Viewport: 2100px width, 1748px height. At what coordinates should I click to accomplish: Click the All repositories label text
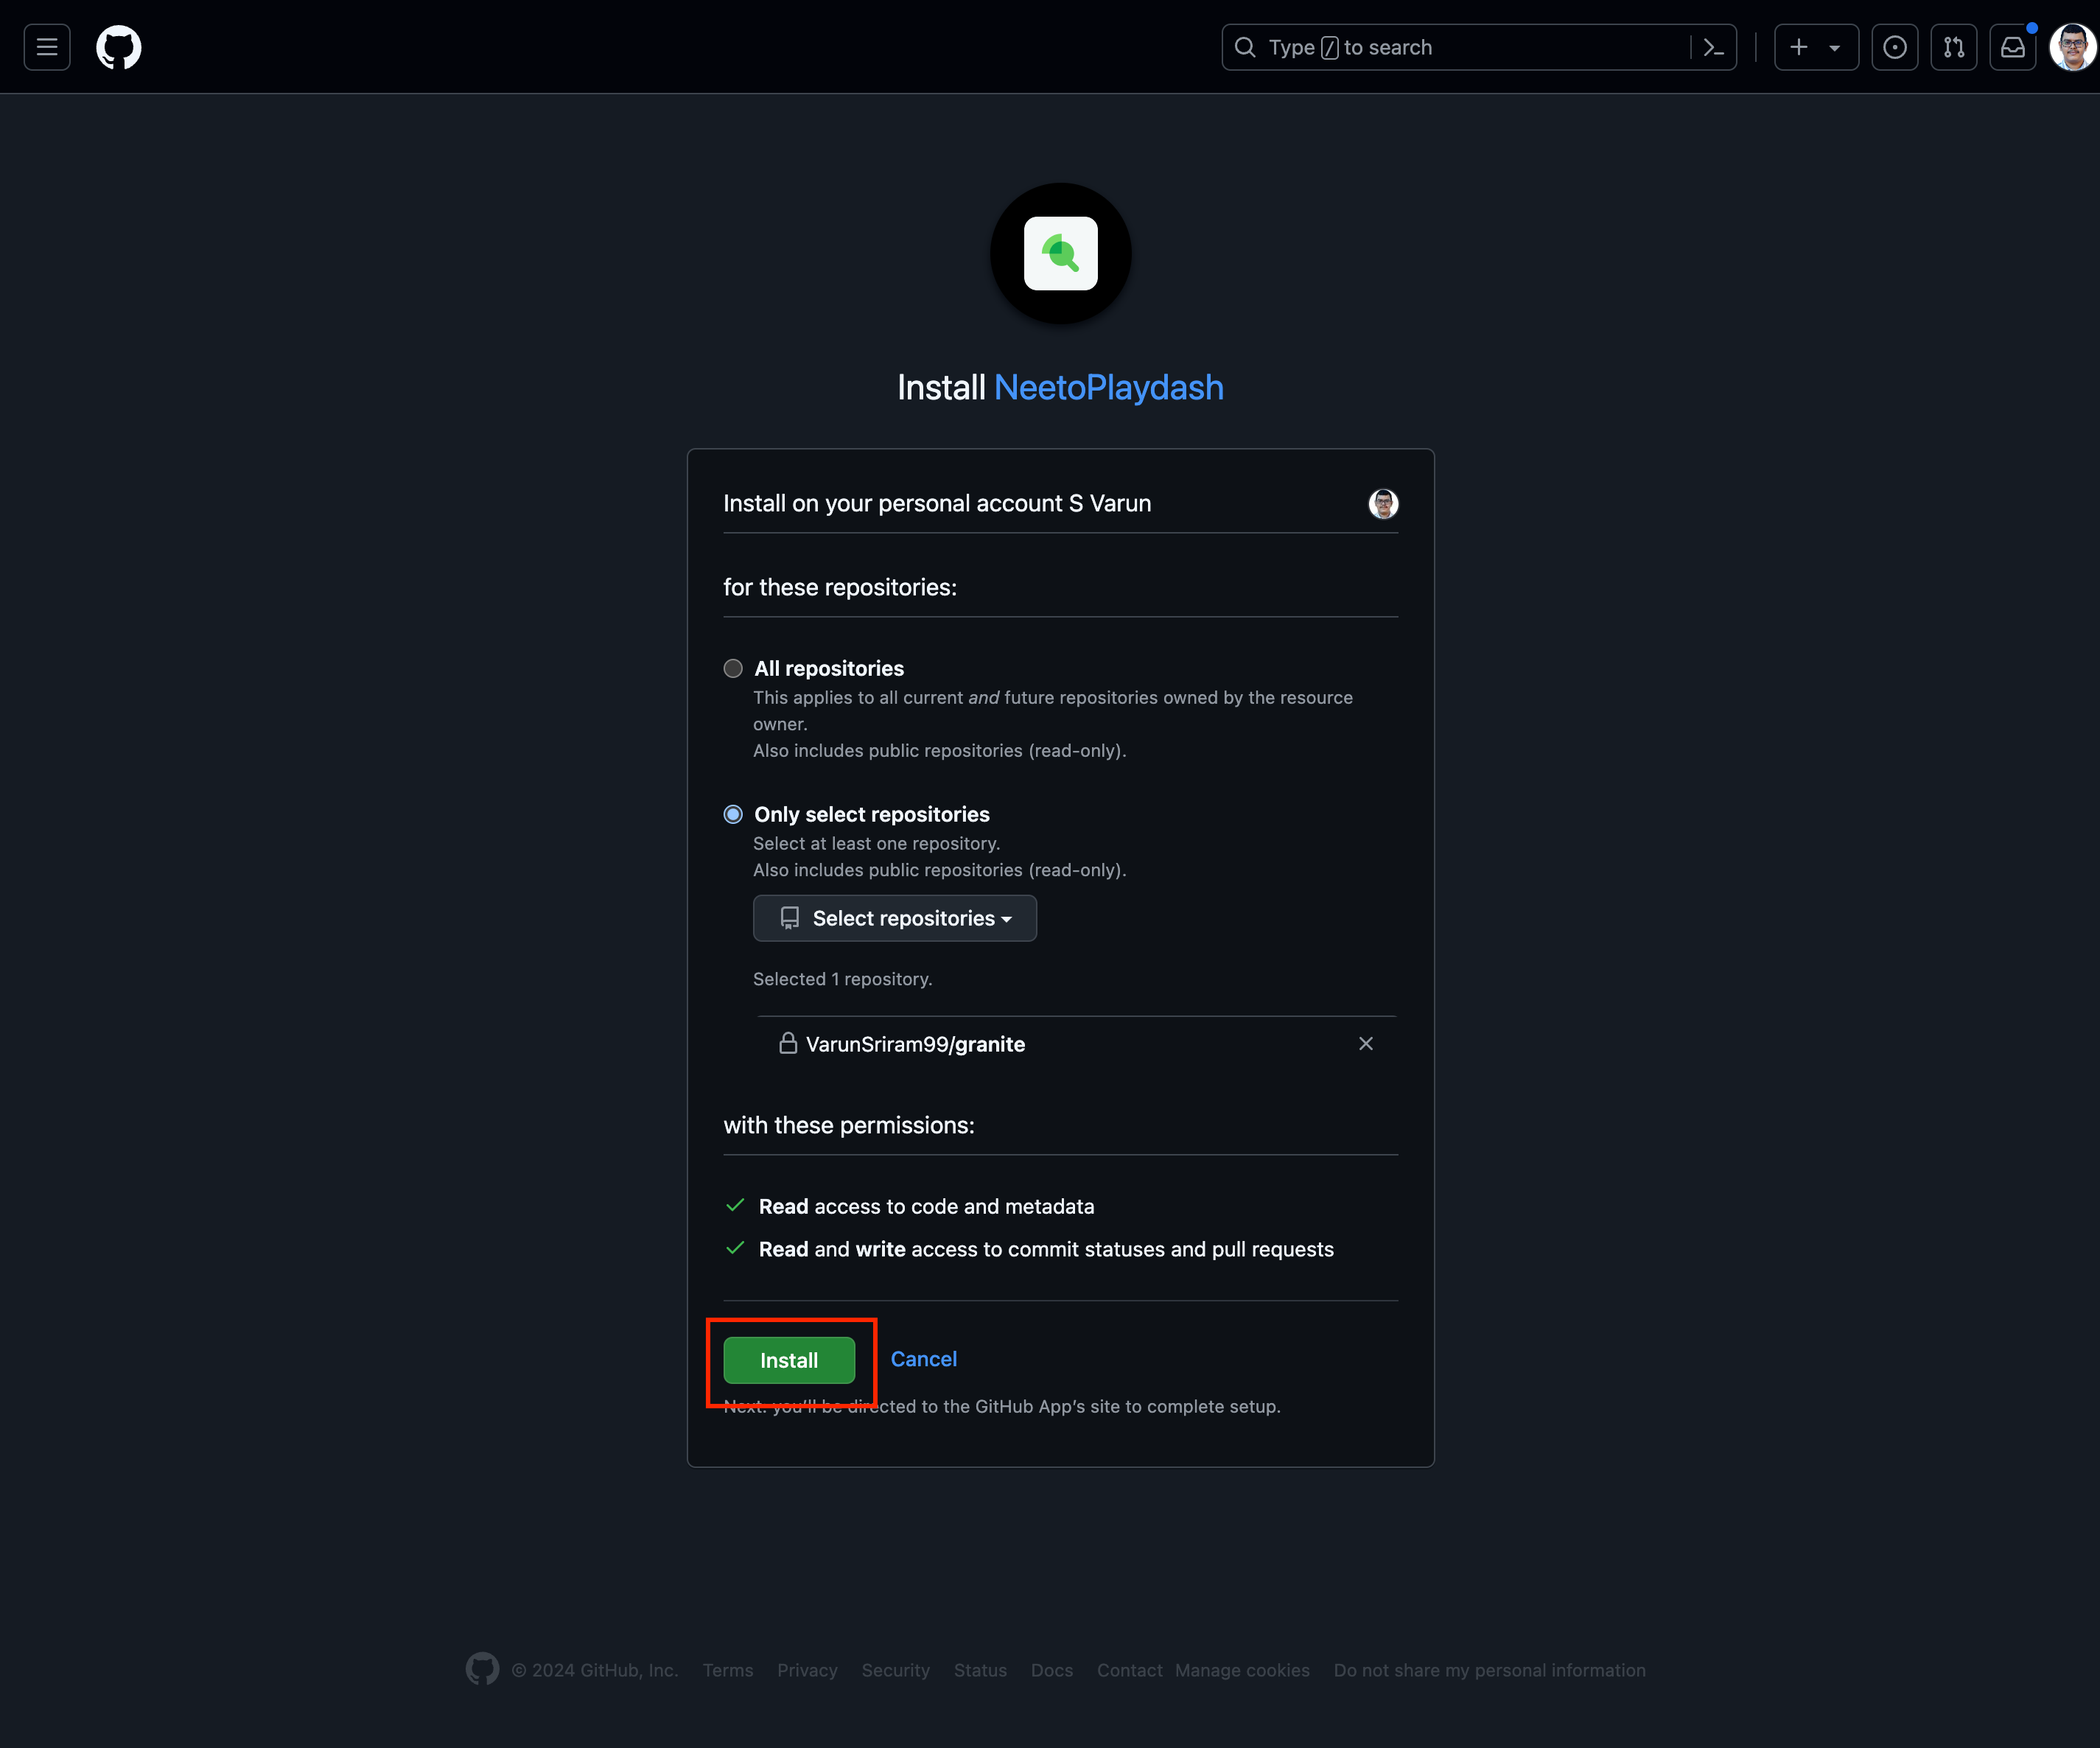(829, 668)
